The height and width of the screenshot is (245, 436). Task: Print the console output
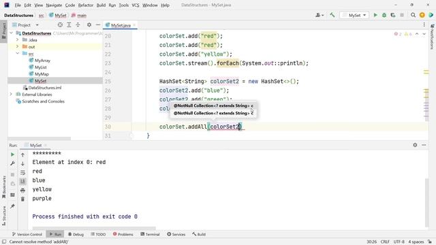click(x=22, y=191)
